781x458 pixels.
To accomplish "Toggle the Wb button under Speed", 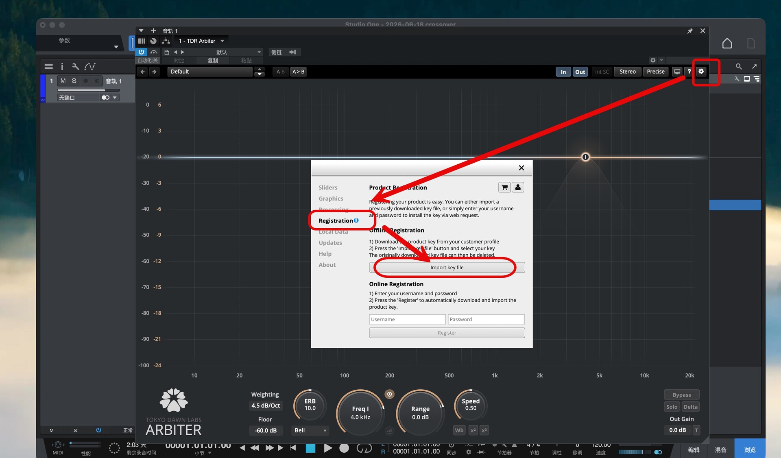I will pyautogui.click(x=459, y=430).
